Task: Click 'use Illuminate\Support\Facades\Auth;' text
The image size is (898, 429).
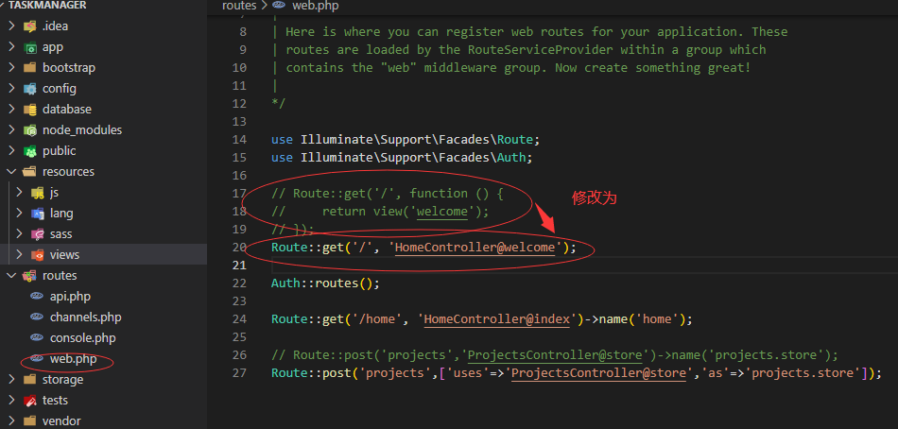Action: [402, 158]
